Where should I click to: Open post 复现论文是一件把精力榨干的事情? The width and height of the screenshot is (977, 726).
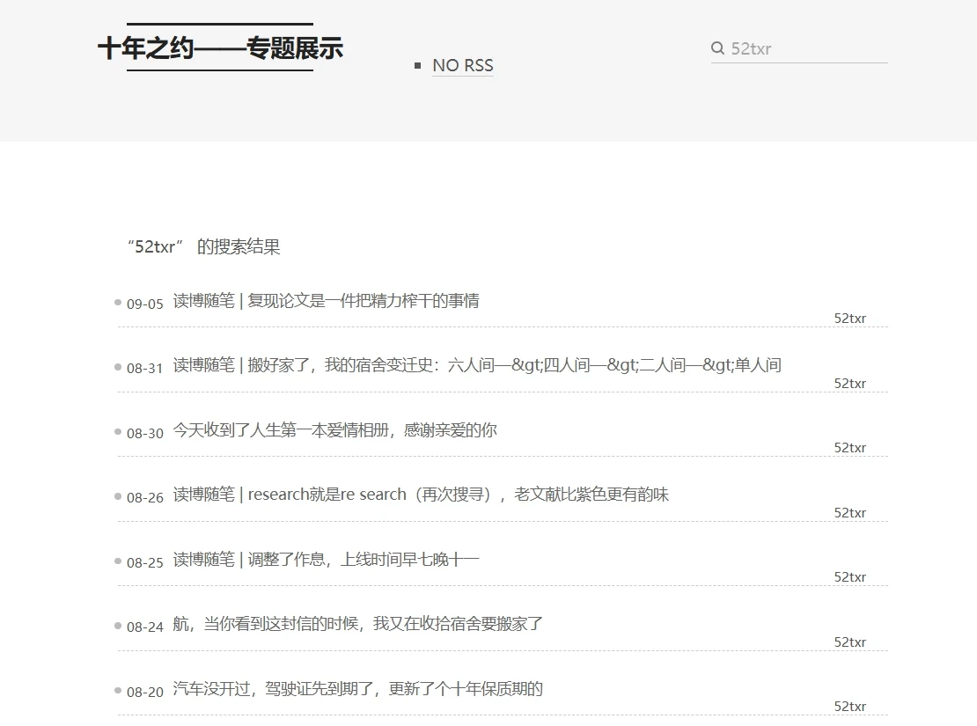point(326,301)
